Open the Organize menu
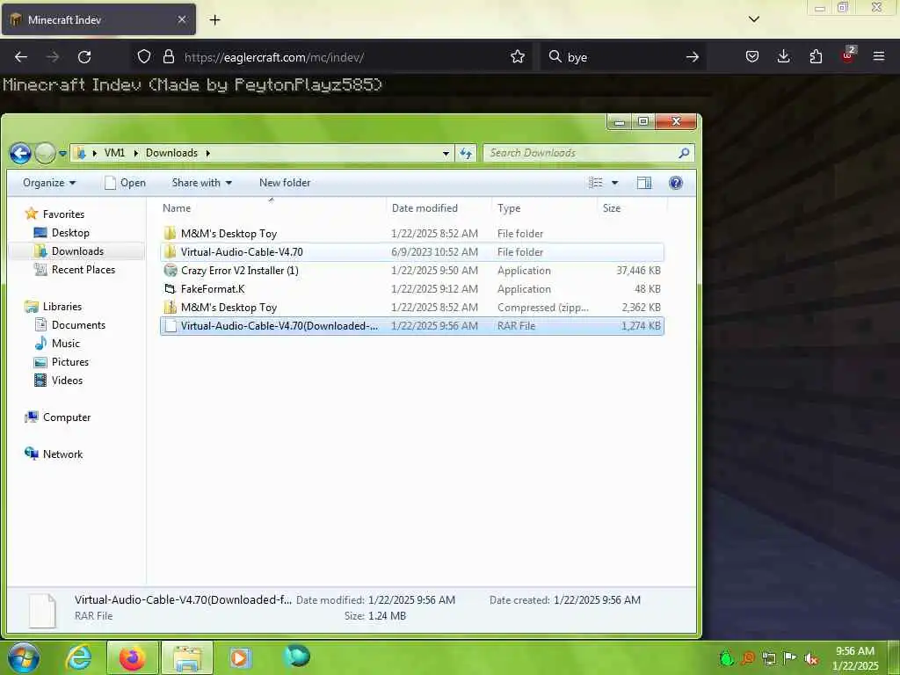The image size is (900, 675). [49, 183]
